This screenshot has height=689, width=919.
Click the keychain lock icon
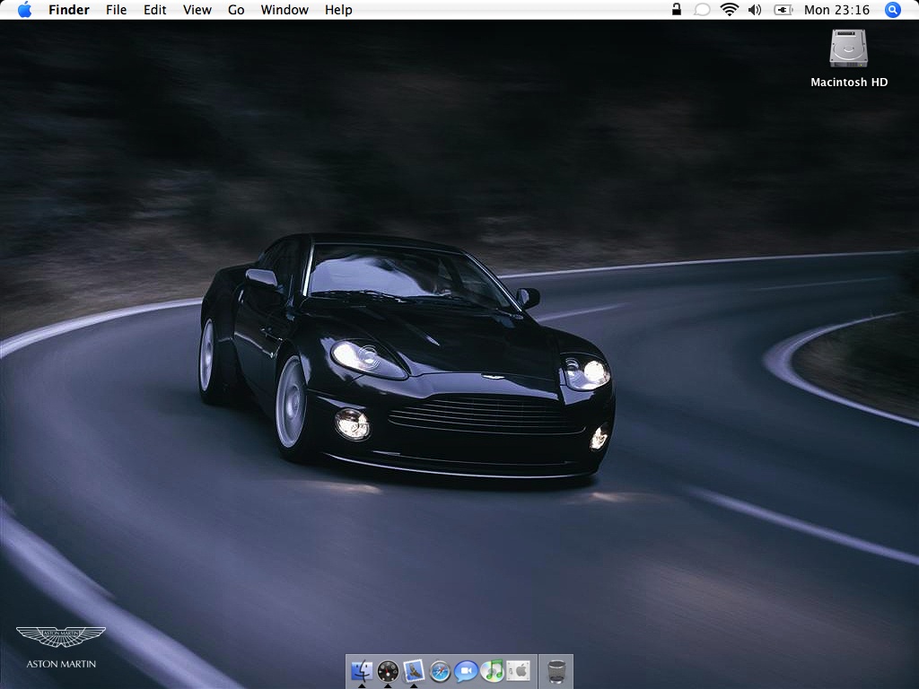(677, 10)
